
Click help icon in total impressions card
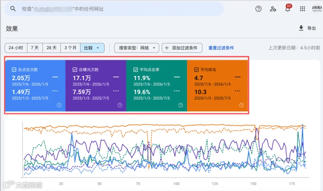coord(120,105)
